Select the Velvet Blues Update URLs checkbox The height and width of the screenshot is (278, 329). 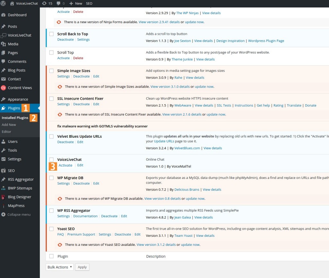(51, 136)
